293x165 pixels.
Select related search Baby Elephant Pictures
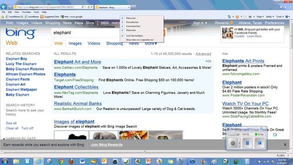pyautogui.click(x=25, y=69)
